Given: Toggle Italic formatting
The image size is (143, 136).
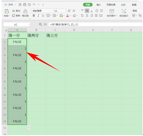Looking at the screenshot, I should [x=38, y=16].
